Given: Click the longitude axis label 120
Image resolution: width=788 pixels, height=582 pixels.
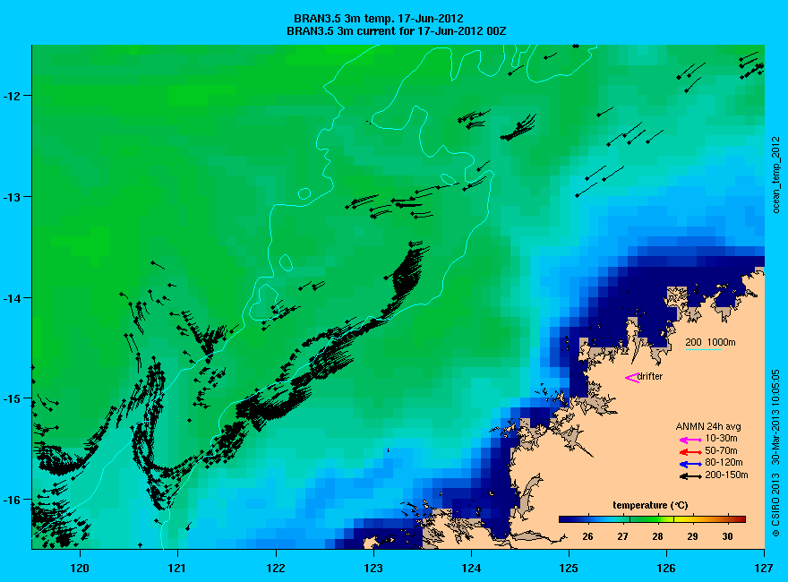Looking at the screenshot, I should tap(80, 569).
